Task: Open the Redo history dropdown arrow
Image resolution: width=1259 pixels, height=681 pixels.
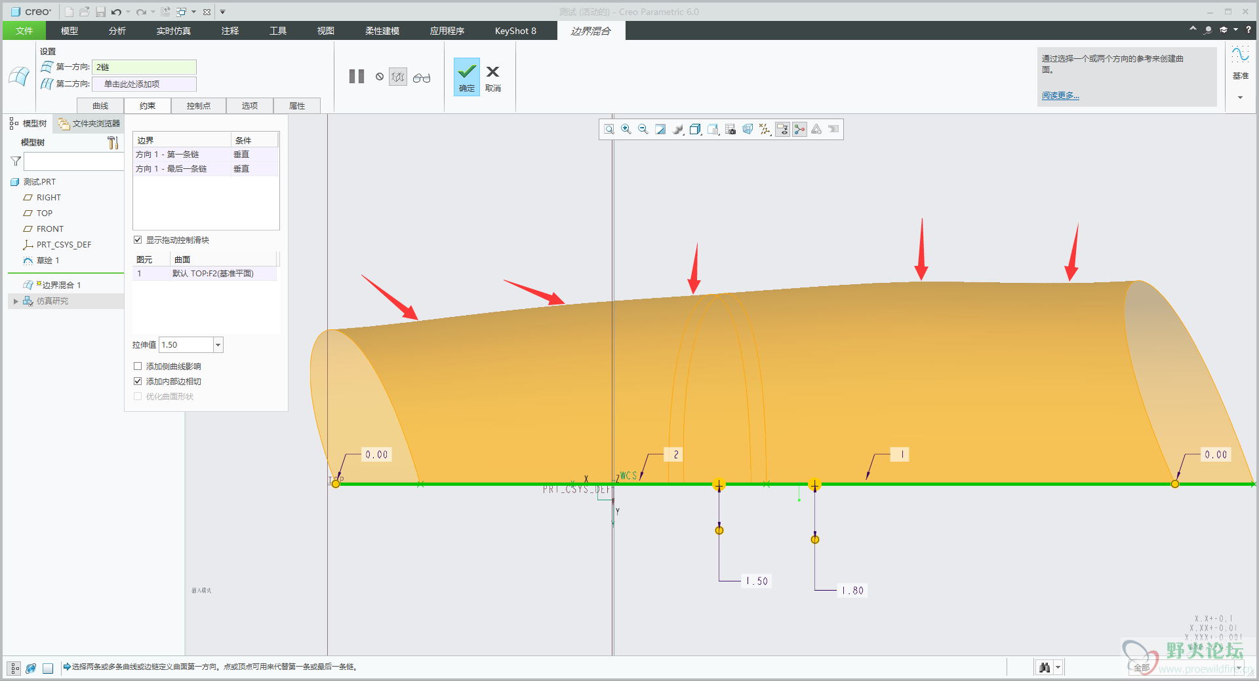Action: [153, 12]
